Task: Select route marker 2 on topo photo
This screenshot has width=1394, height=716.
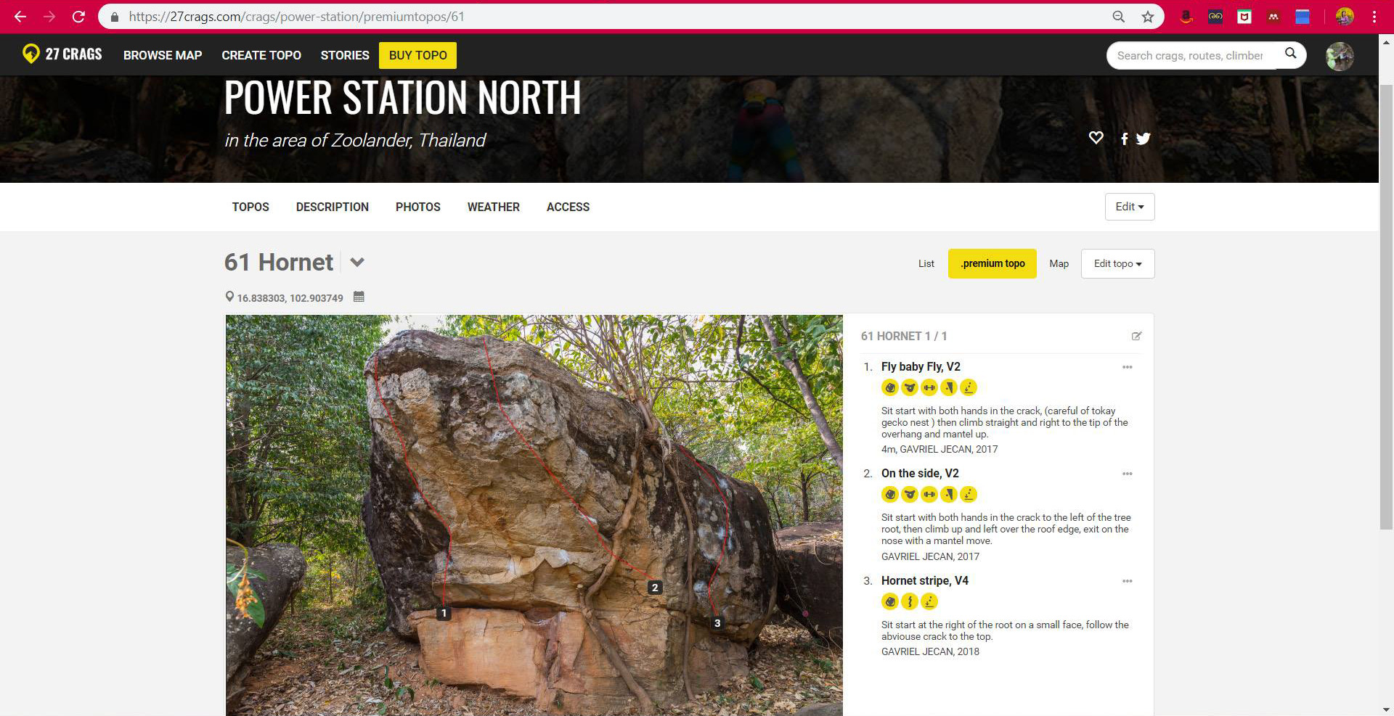Action: pos(655,588)
